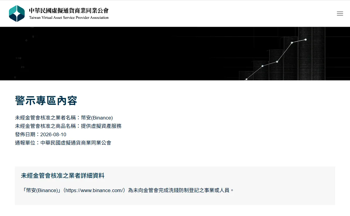Click the association hexagon logo
Image resolution: width=350 pixels, height=216 pixels.
click(17, 14)
